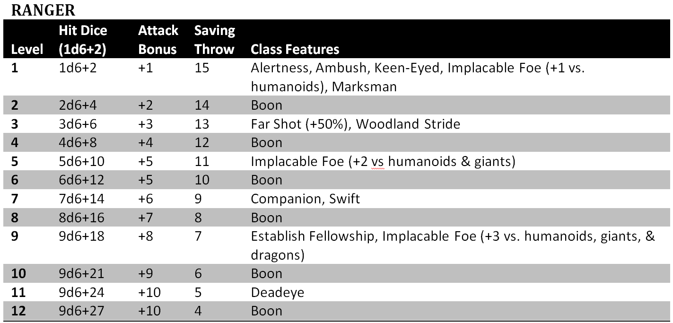Viewport: 673px width, 323px height.
Task: Select the level 10 row number
Action: pos(18,273)
